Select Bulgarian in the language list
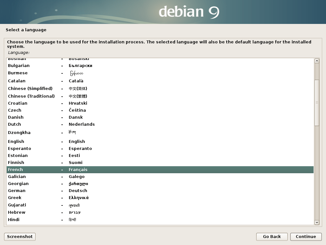The image size is (326, 245). (160, 66)
